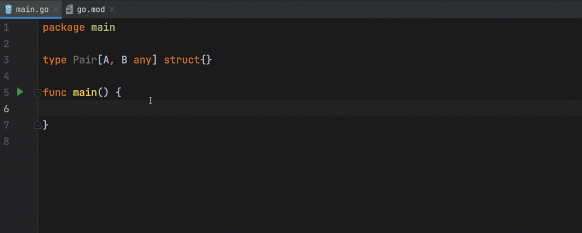Screen dimensions: 582x233
Task: Collapse the func main fold marker
Action: (x=38, y=93)
